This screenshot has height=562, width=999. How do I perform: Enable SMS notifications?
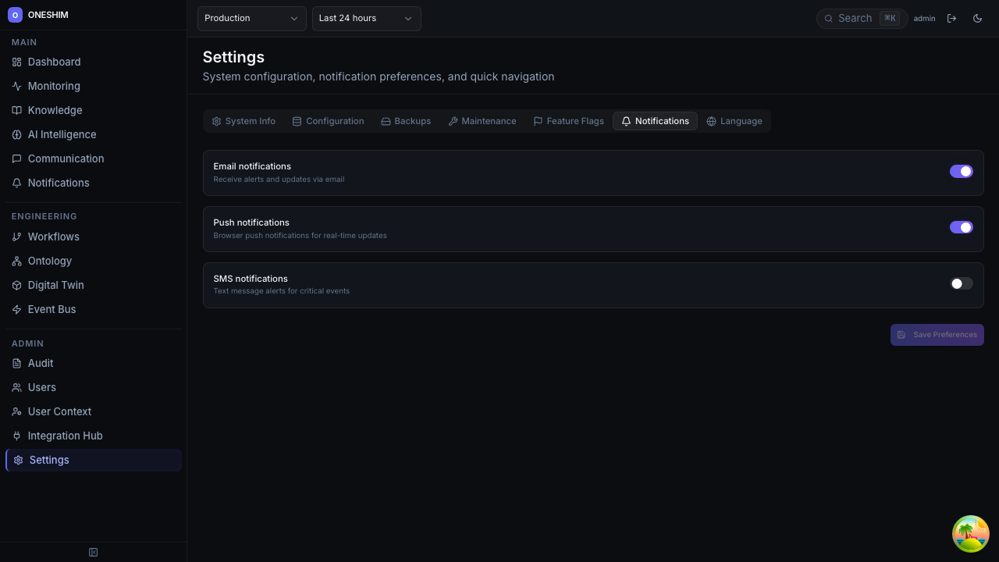click(x=961, y=283)
